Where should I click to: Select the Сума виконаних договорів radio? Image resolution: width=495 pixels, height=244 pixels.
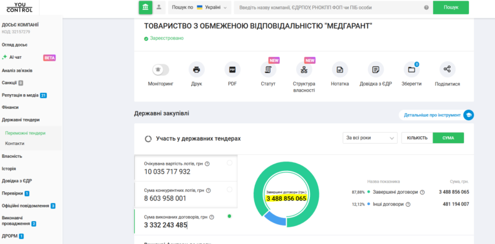tap(230, 216)
